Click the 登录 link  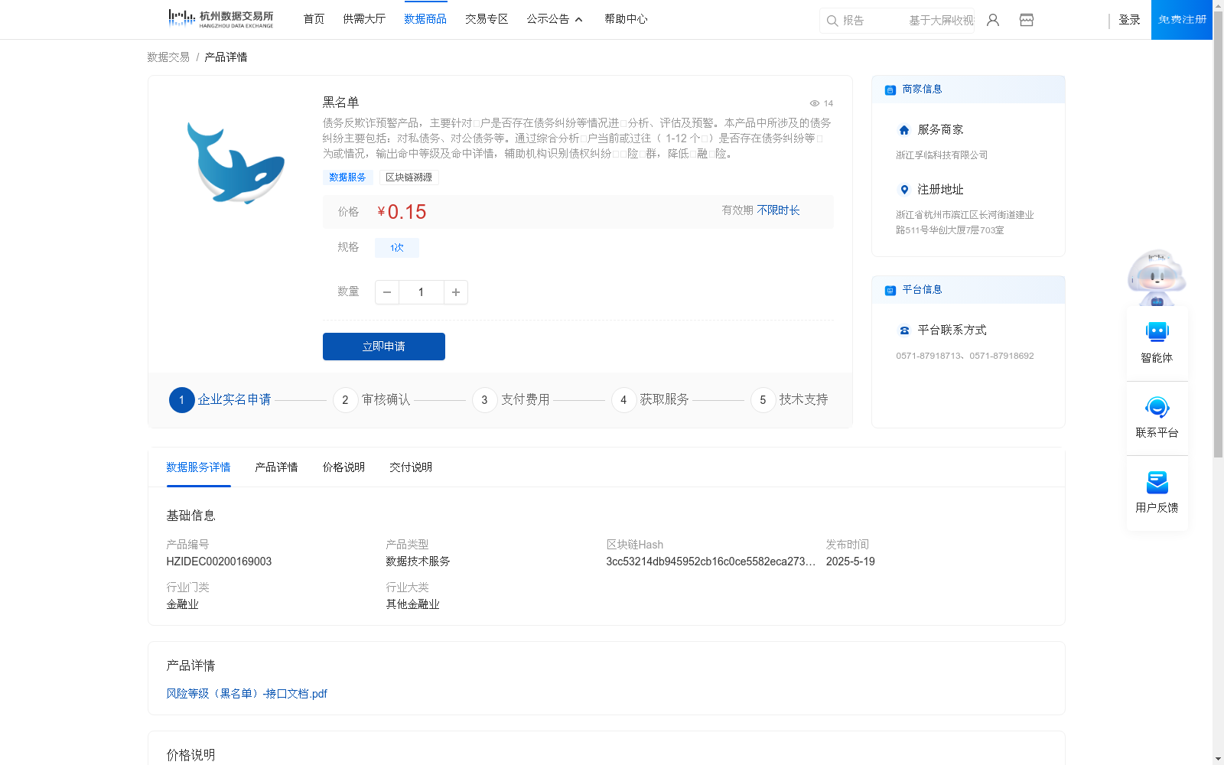pyautogui.click(x=1129, y=20)
